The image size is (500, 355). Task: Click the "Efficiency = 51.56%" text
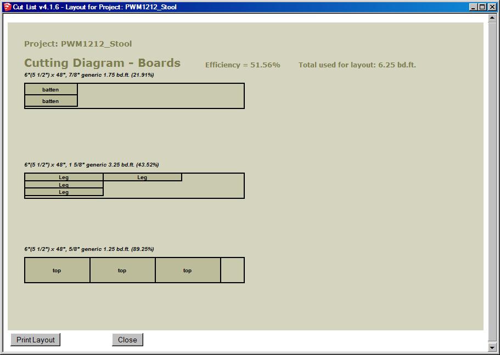(243, 65)
